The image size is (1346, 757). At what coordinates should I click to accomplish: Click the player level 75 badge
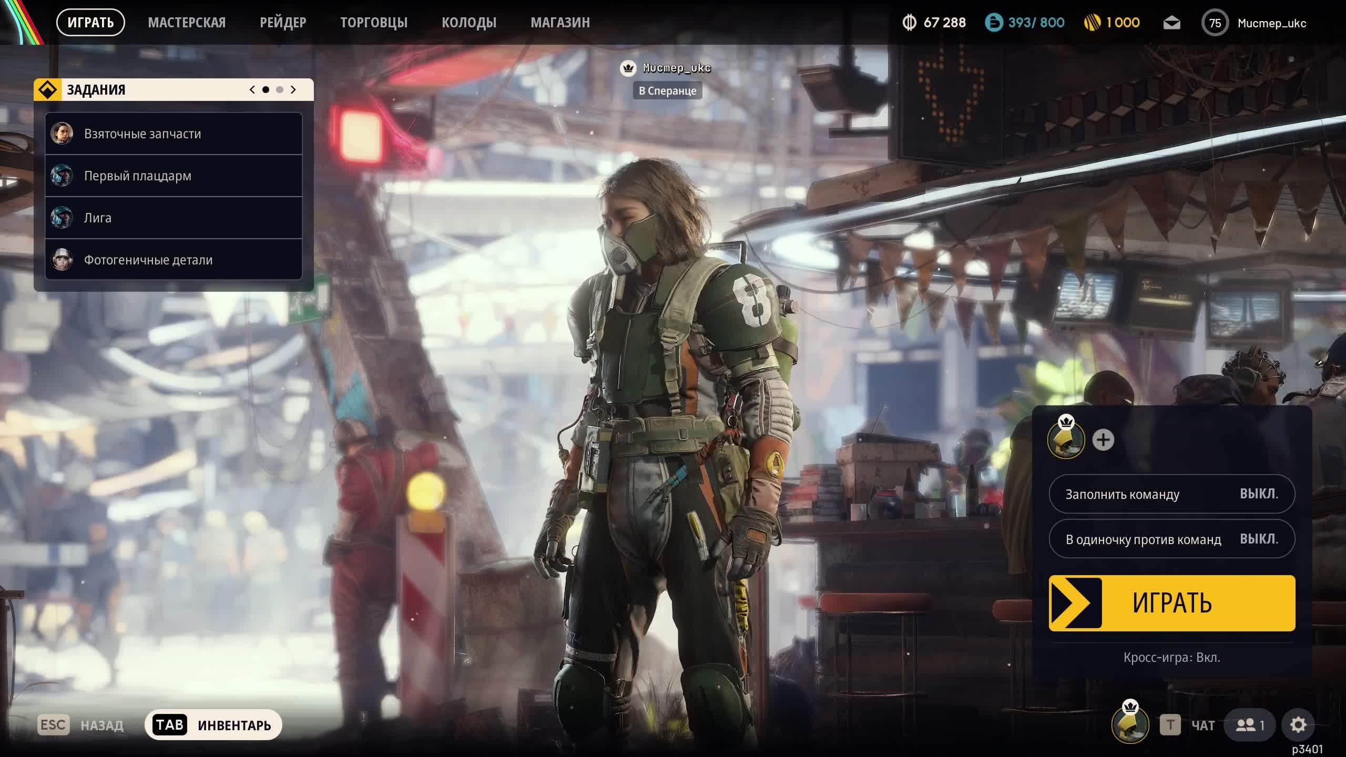1215,23
